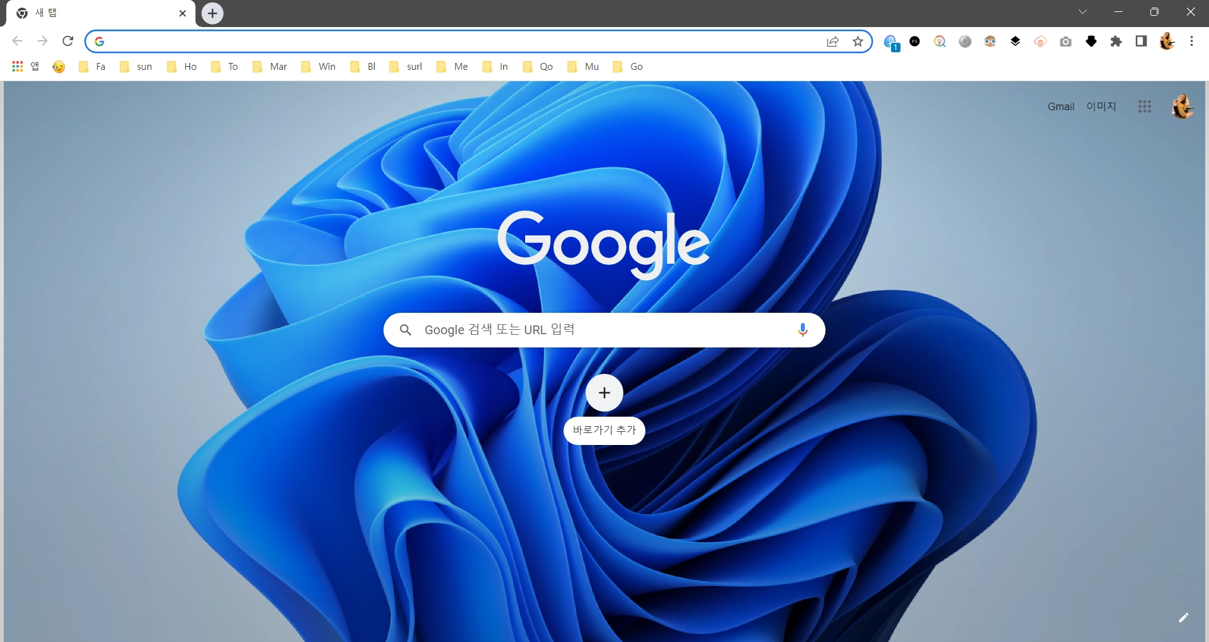The image size is (1209, 642).
Task: Open the surl bookmark folder
Action: (406, 67)
